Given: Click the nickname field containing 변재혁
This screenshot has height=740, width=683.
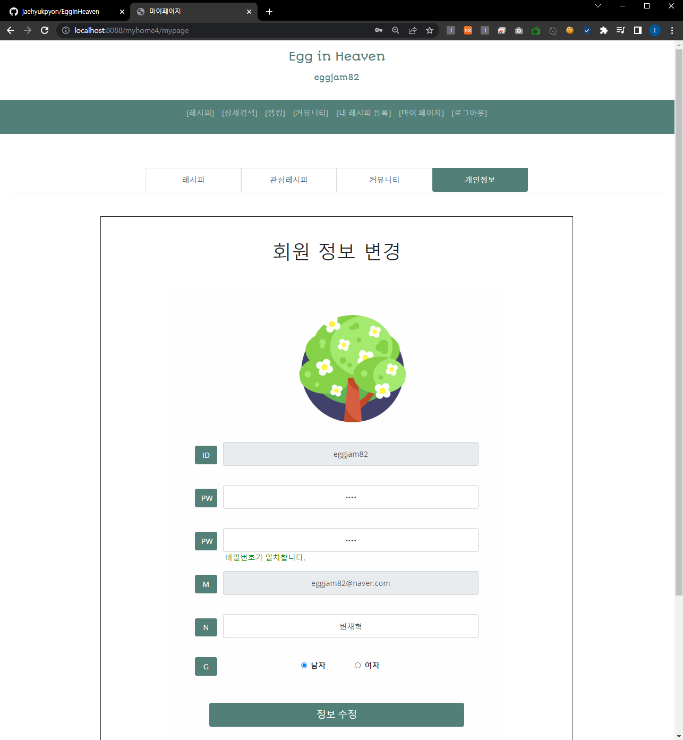Looking at the screenshot, I should coord(351,626).
